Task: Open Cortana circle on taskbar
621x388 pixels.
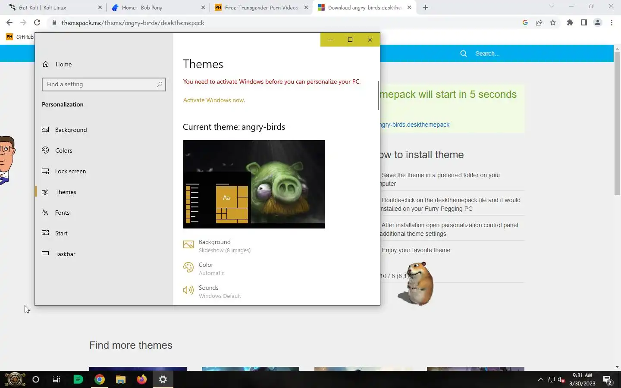Action: click(36, 379)
